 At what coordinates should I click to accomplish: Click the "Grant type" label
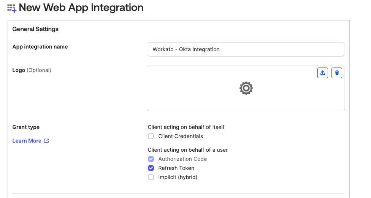pos(26,127)
